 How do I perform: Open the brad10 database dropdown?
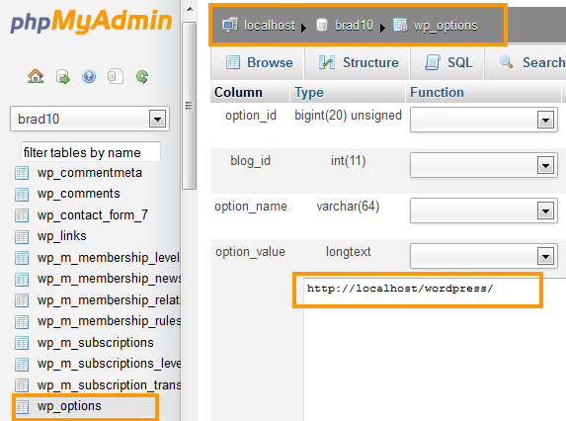(90, 119)
